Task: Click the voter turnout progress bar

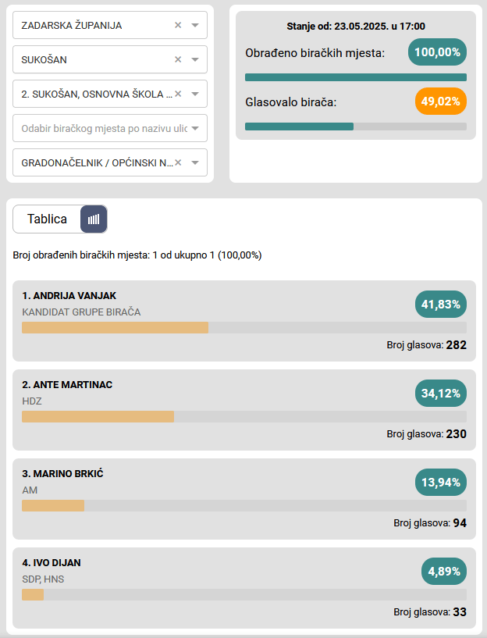Action: coord(356,126)
